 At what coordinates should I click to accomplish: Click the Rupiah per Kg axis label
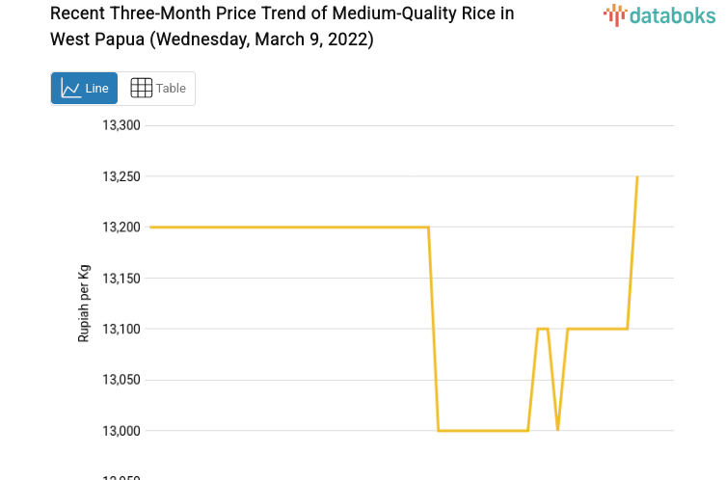pos(84,304)
